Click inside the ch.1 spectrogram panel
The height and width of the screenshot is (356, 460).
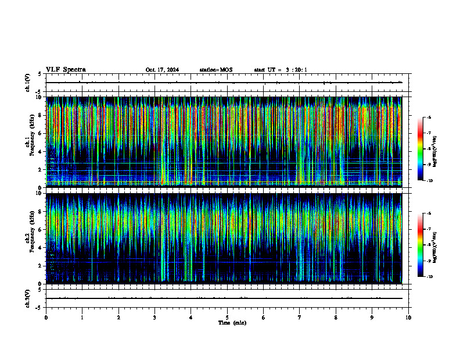[224, 142]
